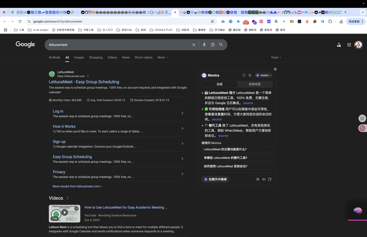Image resolution: width=367 pixels, height=237 pixels.
Task: Open Search Labs flask icon
Action: [x=339, y=45]
